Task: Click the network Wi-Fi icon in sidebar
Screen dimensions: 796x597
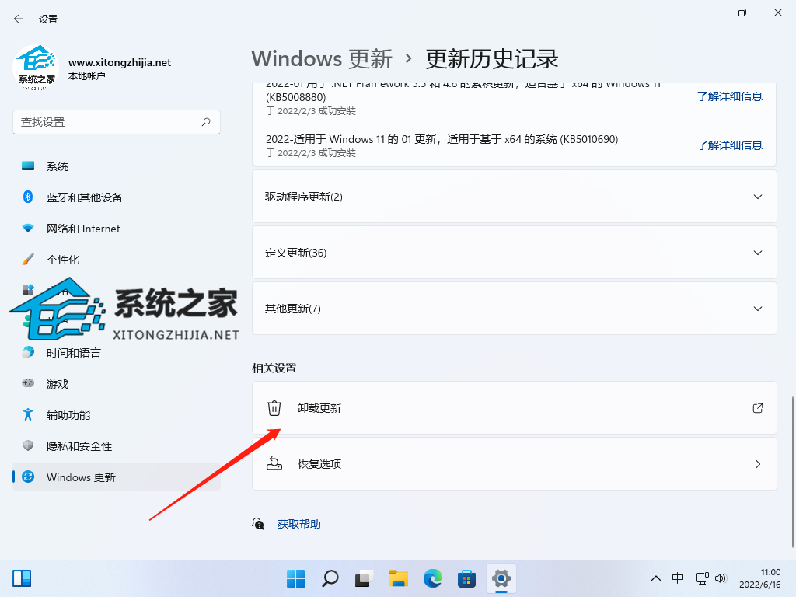Action: pyautogui.click(x=28, y=228)
